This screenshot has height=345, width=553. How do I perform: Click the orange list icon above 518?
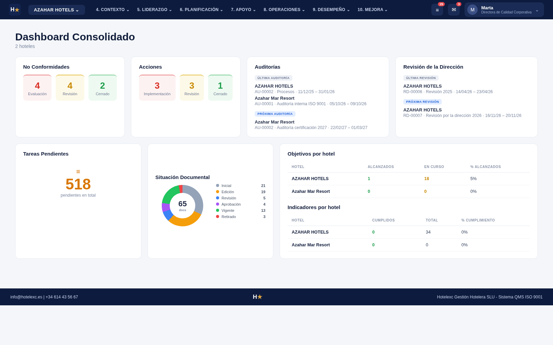click(78, 171)
